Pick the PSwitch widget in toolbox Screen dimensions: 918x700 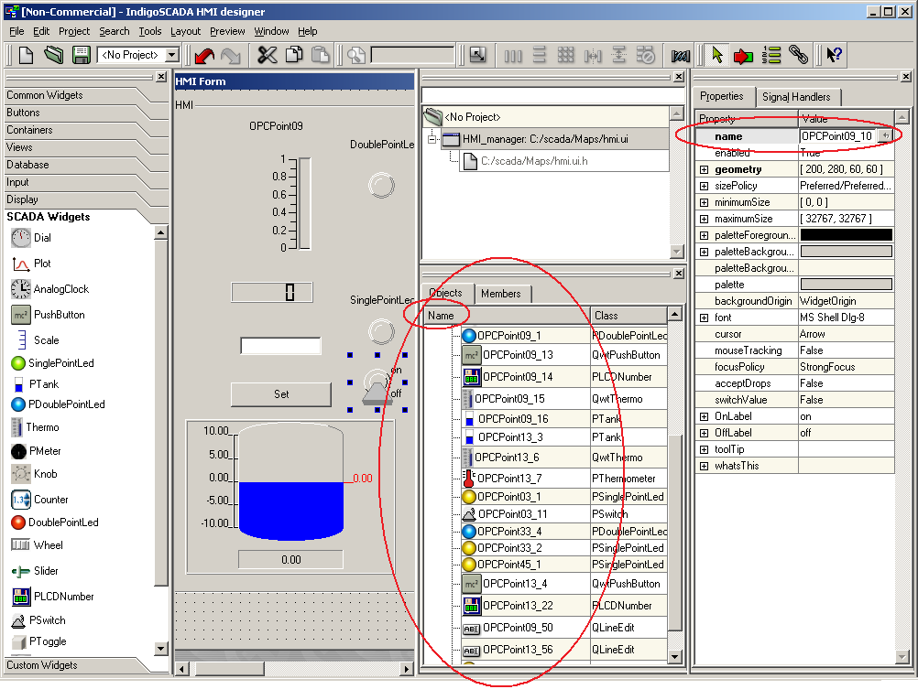point(38,620)
